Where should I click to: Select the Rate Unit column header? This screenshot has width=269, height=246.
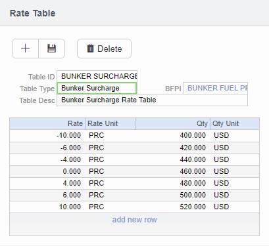pos(110,123)
